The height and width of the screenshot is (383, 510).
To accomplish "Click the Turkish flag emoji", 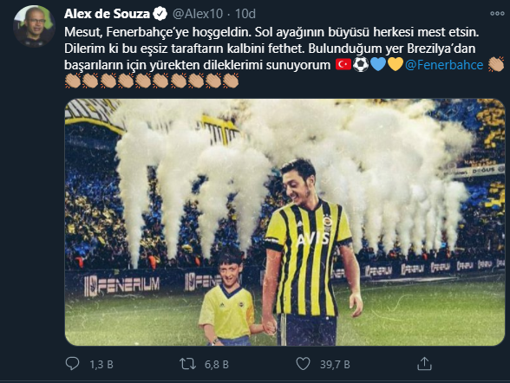I will (x=343, y=64).
